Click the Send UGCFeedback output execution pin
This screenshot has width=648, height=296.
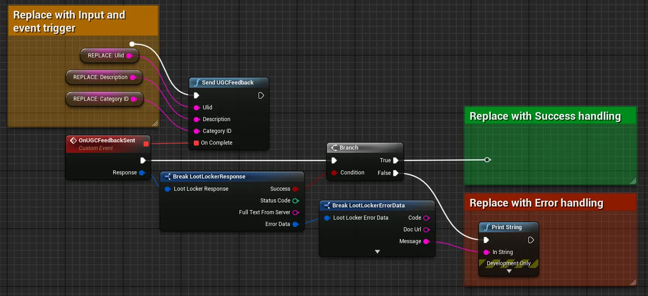pos(261,95)
